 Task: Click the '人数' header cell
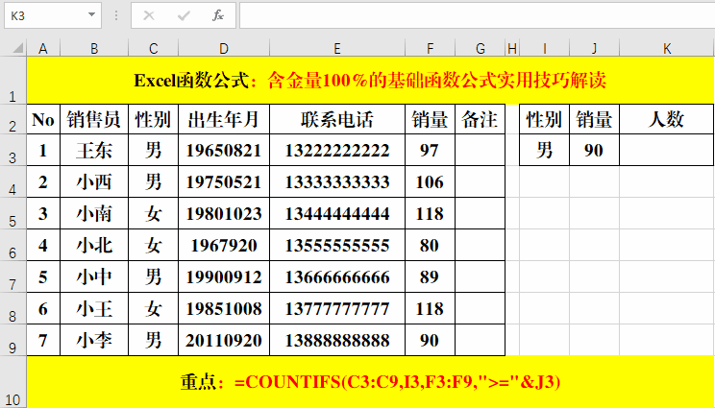(667, 119)
